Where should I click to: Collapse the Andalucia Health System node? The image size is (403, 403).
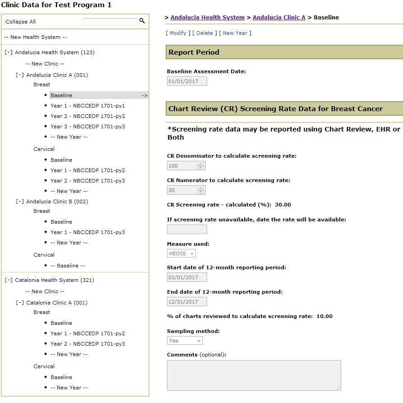click(9, 52)
